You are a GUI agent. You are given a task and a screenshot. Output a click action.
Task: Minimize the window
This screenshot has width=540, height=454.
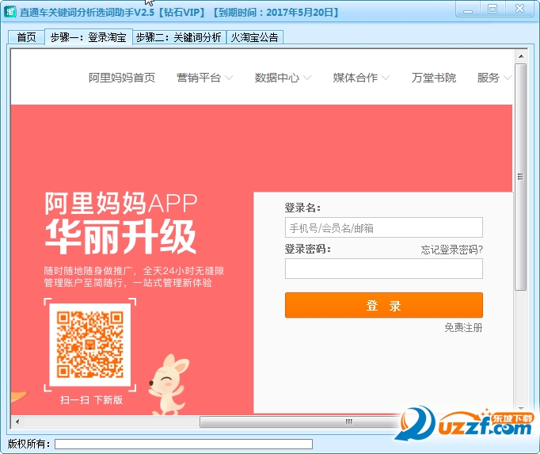click(468, 10)
